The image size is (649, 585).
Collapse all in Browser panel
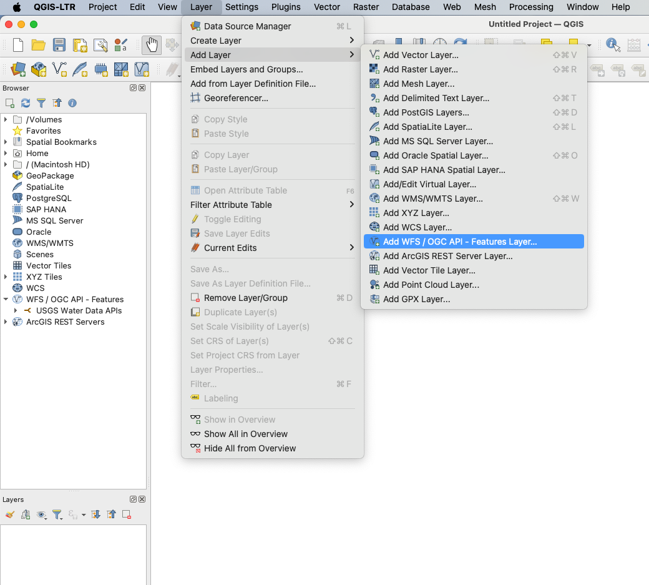click(x=57, y=103)
